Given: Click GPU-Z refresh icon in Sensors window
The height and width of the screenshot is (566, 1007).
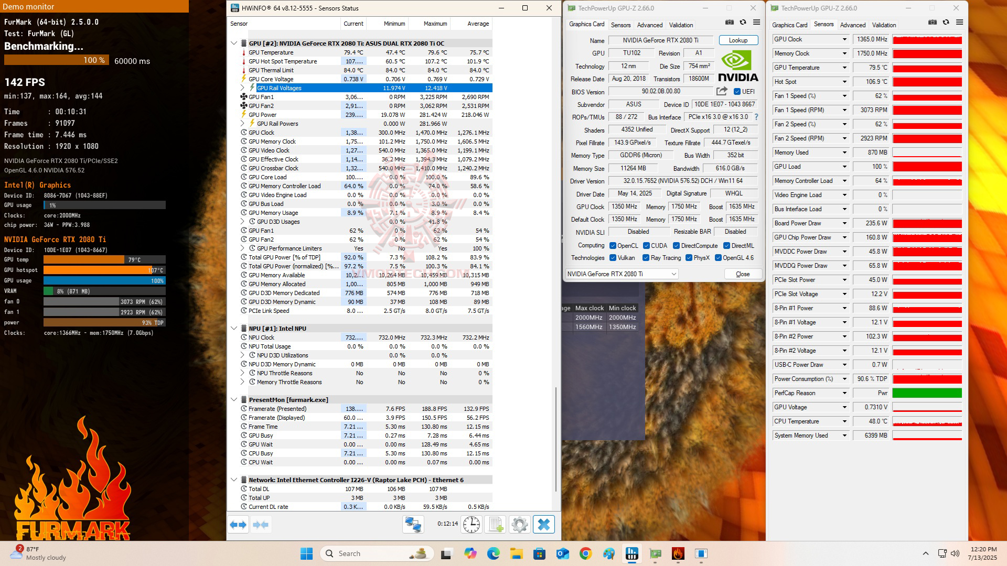Looking at the screenshot, I should (x=946, y=23).
